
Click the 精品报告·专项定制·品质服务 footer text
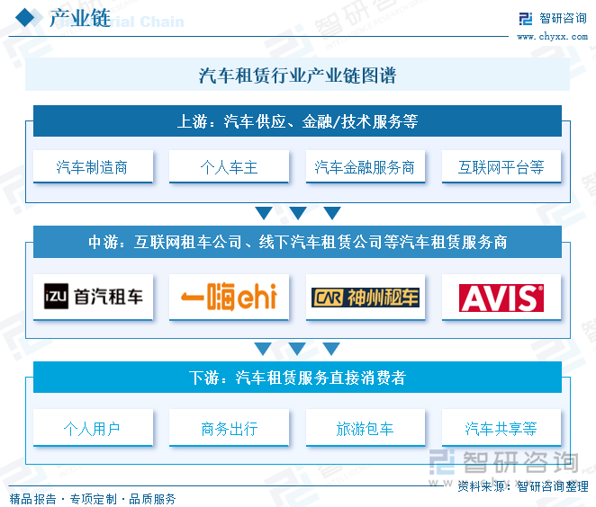93,499
